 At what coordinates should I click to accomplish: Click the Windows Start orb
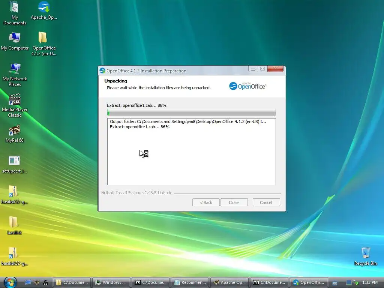click(x=10, y=282)
